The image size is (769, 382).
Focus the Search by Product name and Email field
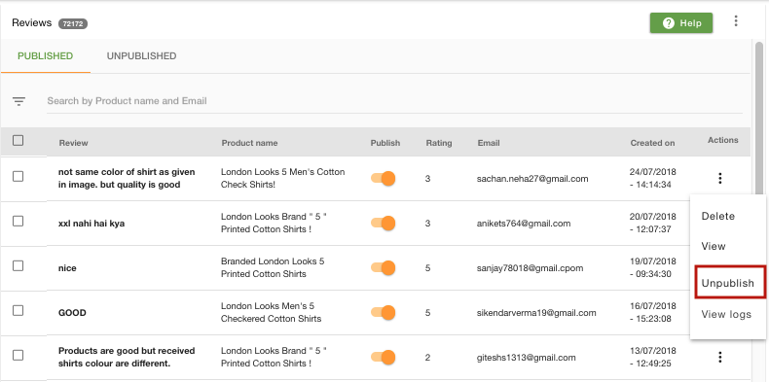394,101
